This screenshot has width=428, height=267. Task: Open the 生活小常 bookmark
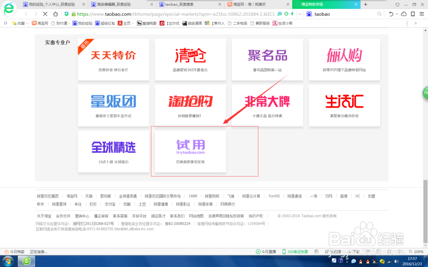pyautogui.click(x=282, y=23)
